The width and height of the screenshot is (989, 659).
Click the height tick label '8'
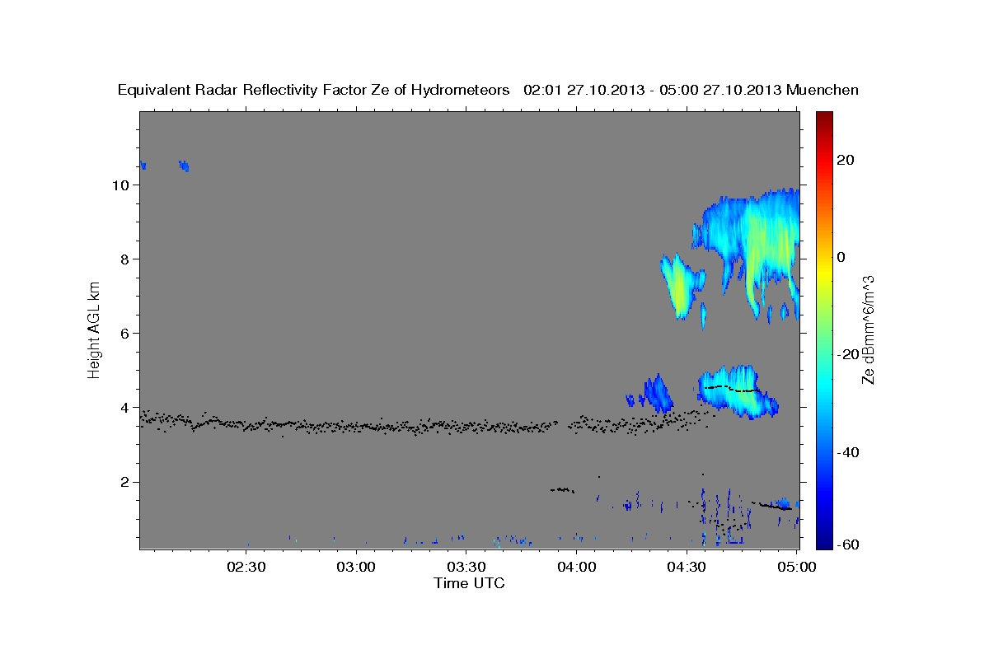(x=124, y=259)
